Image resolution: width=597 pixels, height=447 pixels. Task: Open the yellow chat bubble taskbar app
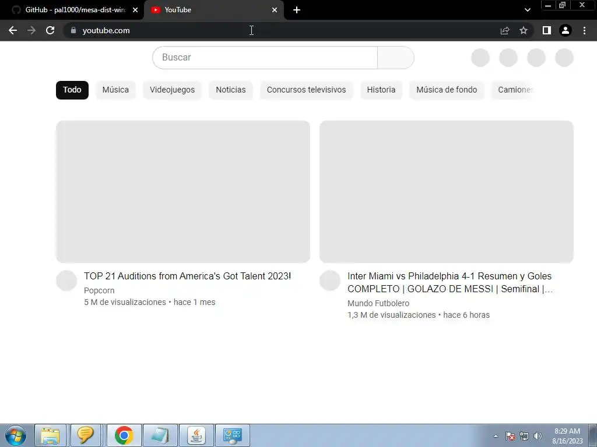(85, 435)
